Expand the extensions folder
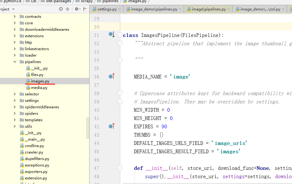The height and width of the screenshot is (184, 292). point(15,36)
